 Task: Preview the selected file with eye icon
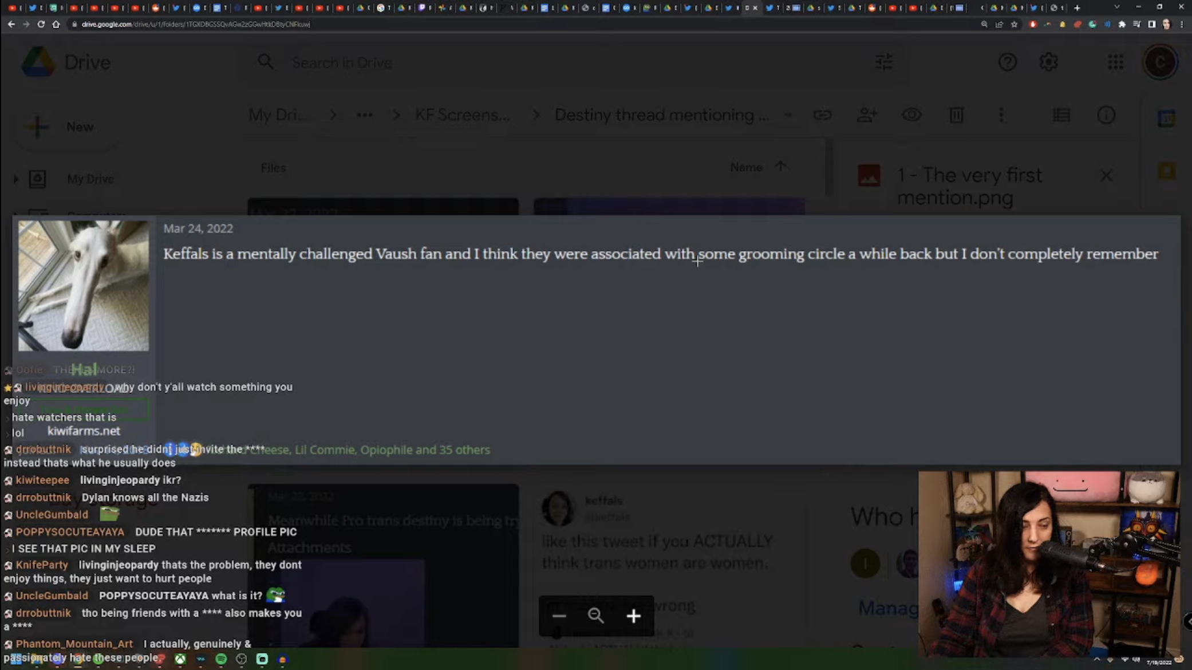coord(911,115)
